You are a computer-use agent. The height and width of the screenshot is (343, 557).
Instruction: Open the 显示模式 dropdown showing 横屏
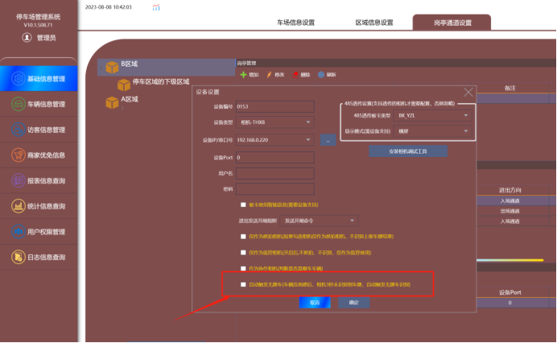pos(433,131)
